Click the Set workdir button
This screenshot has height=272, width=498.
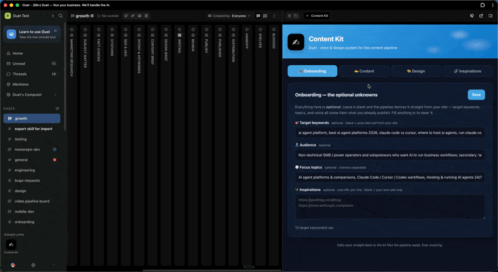tap(108, 16)
